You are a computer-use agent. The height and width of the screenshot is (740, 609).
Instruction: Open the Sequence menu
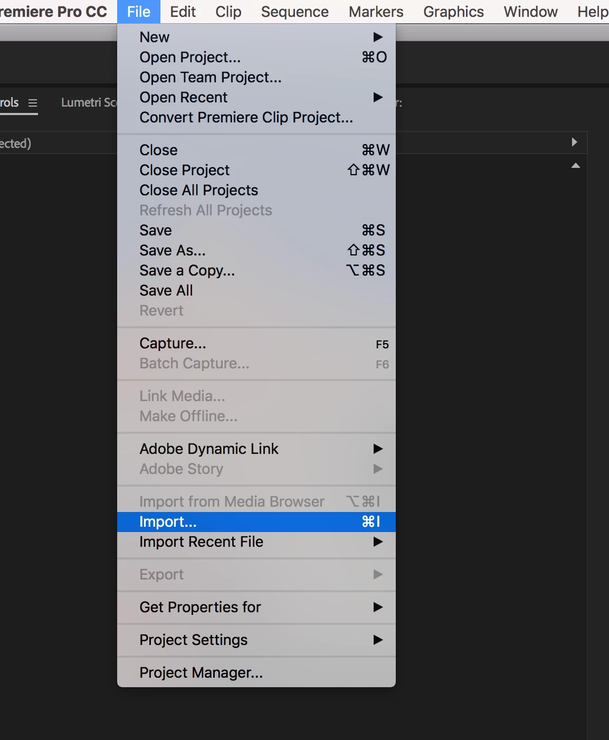pos(294,12)
